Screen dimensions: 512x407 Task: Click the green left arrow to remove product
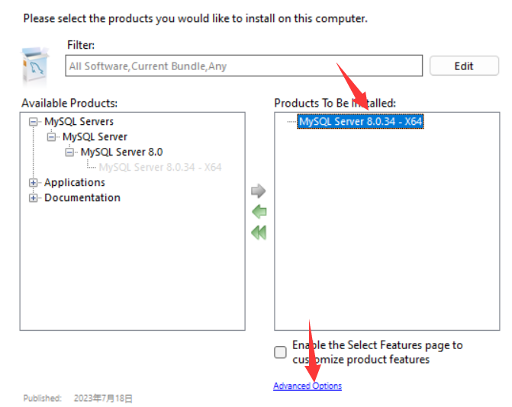click(x=259, y=212)
